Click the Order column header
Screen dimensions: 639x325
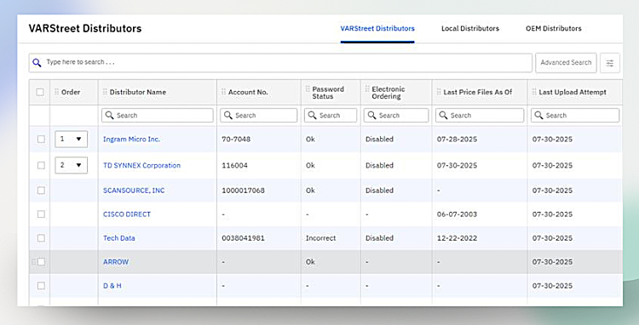click(71, 92)
